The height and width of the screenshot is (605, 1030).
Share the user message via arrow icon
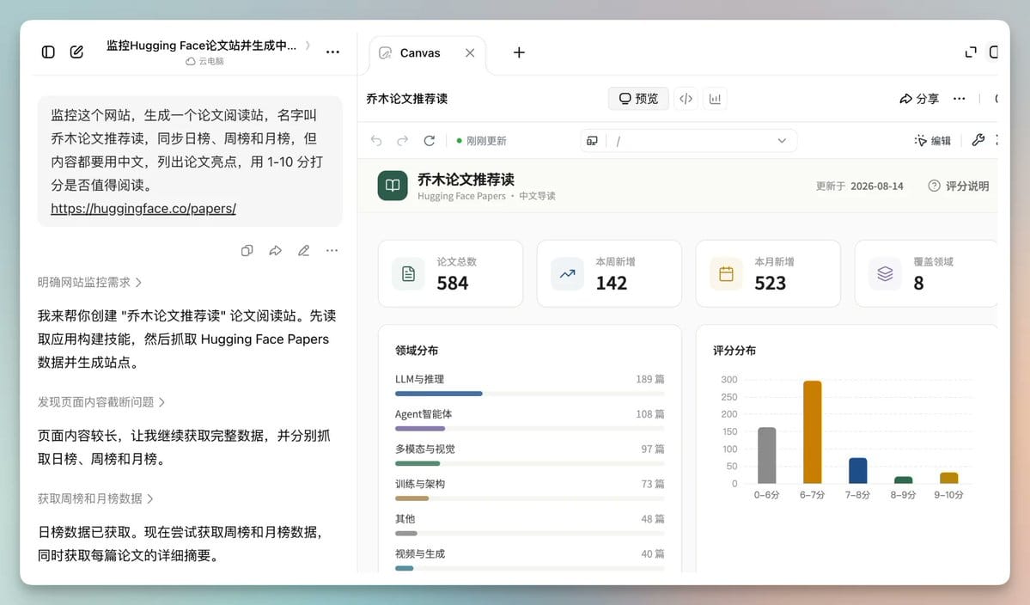point(275,250)
